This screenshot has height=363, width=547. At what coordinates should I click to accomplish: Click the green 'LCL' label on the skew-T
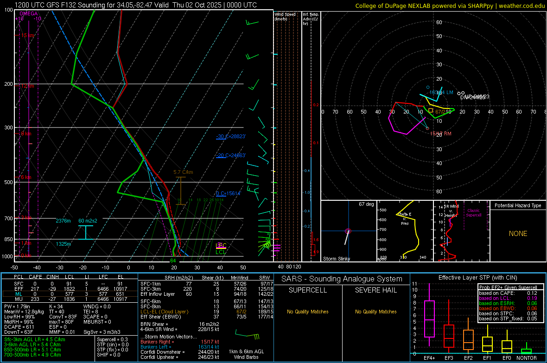click(221, 252)
